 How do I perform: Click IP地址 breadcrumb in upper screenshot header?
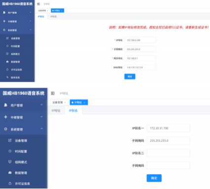(47, 4)
